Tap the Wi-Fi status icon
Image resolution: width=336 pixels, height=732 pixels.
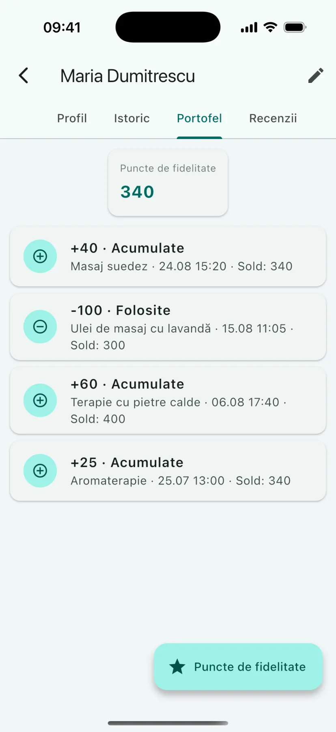[x=270, y=27]
